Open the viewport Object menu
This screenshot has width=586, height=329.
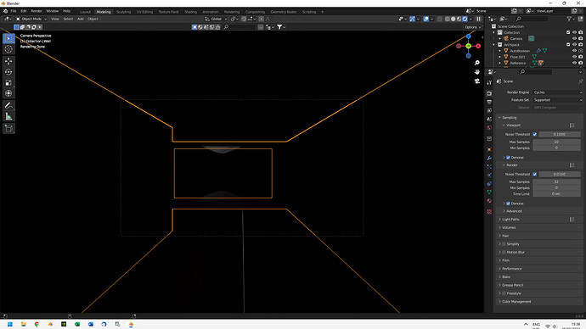click(93, 19)
